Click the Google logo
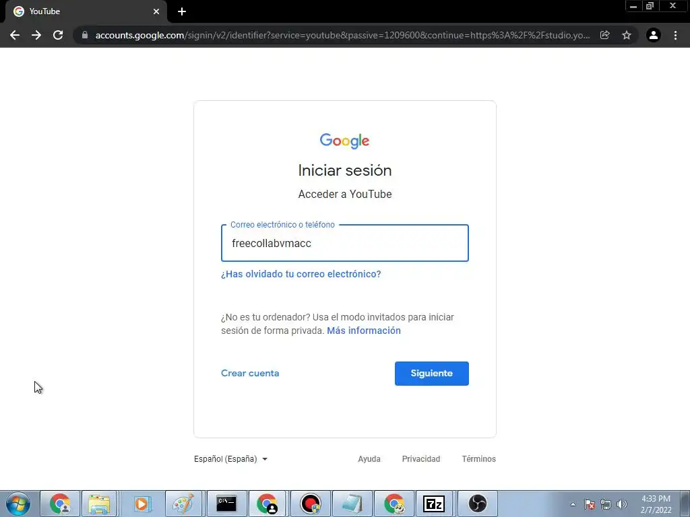The height and width of the screenshot is (517, 690). pos(344,141)
